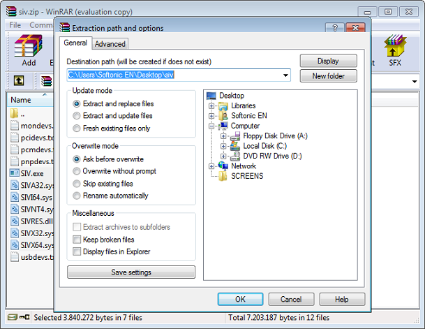Click the DVD RW Drive (D:) icon

(235, 156)
